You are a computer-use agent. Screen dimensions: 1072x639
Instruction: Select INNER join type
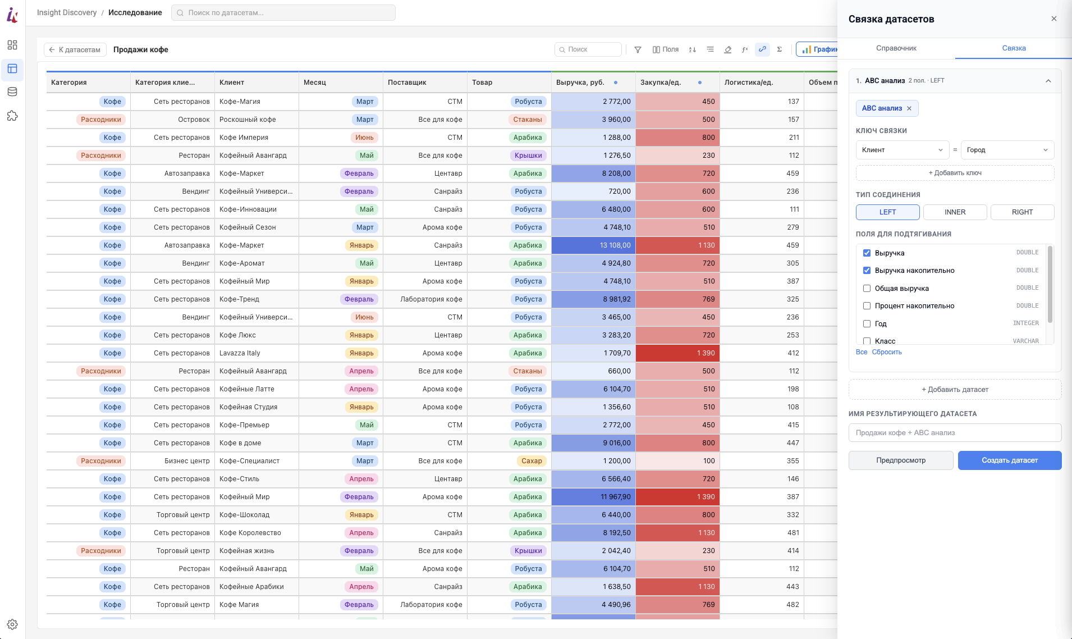955,212
